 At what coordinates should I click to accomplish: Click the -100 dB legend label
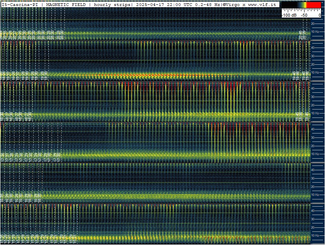tap(289, 15)
